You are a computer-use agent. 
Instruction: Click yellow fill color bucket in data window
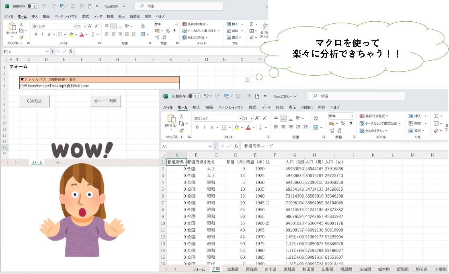[x=236, y=127]
